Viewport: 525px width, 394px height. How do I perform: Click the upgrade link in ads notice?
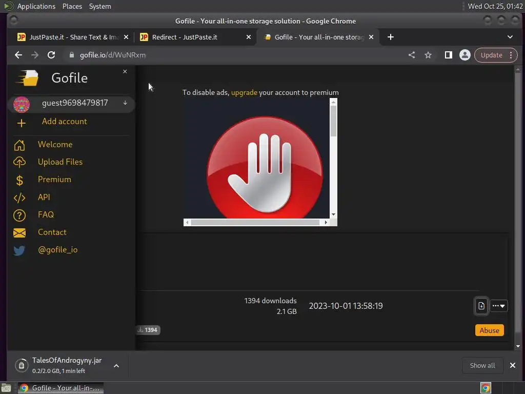coord(244,92)
